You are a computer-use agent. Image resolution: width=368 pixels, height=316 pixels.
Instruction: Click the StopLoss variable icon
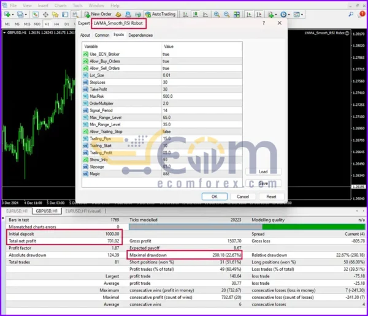click(85, 82)
